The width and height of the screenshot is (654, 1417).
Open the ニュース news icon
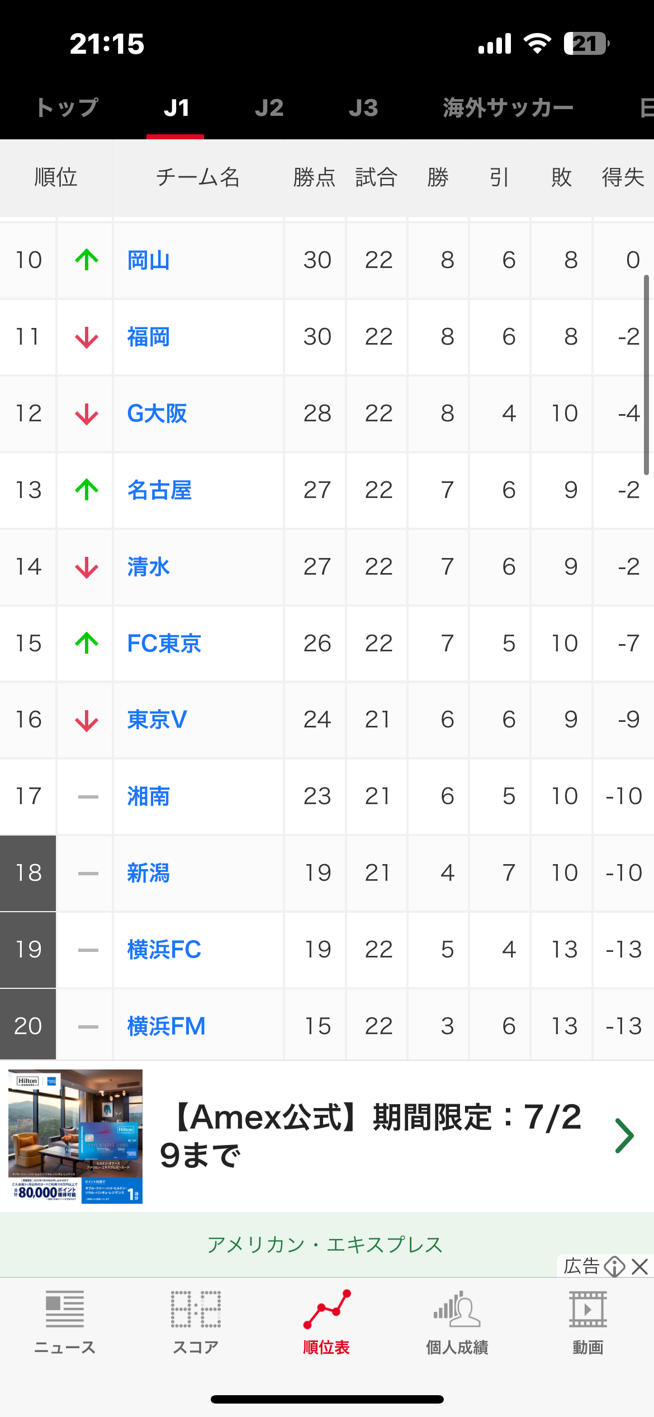tap(65, 1310)
